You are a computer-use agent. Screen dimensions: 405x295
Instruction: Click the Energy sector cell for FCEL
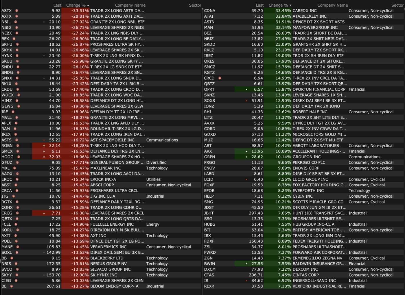tap(153, 225)
